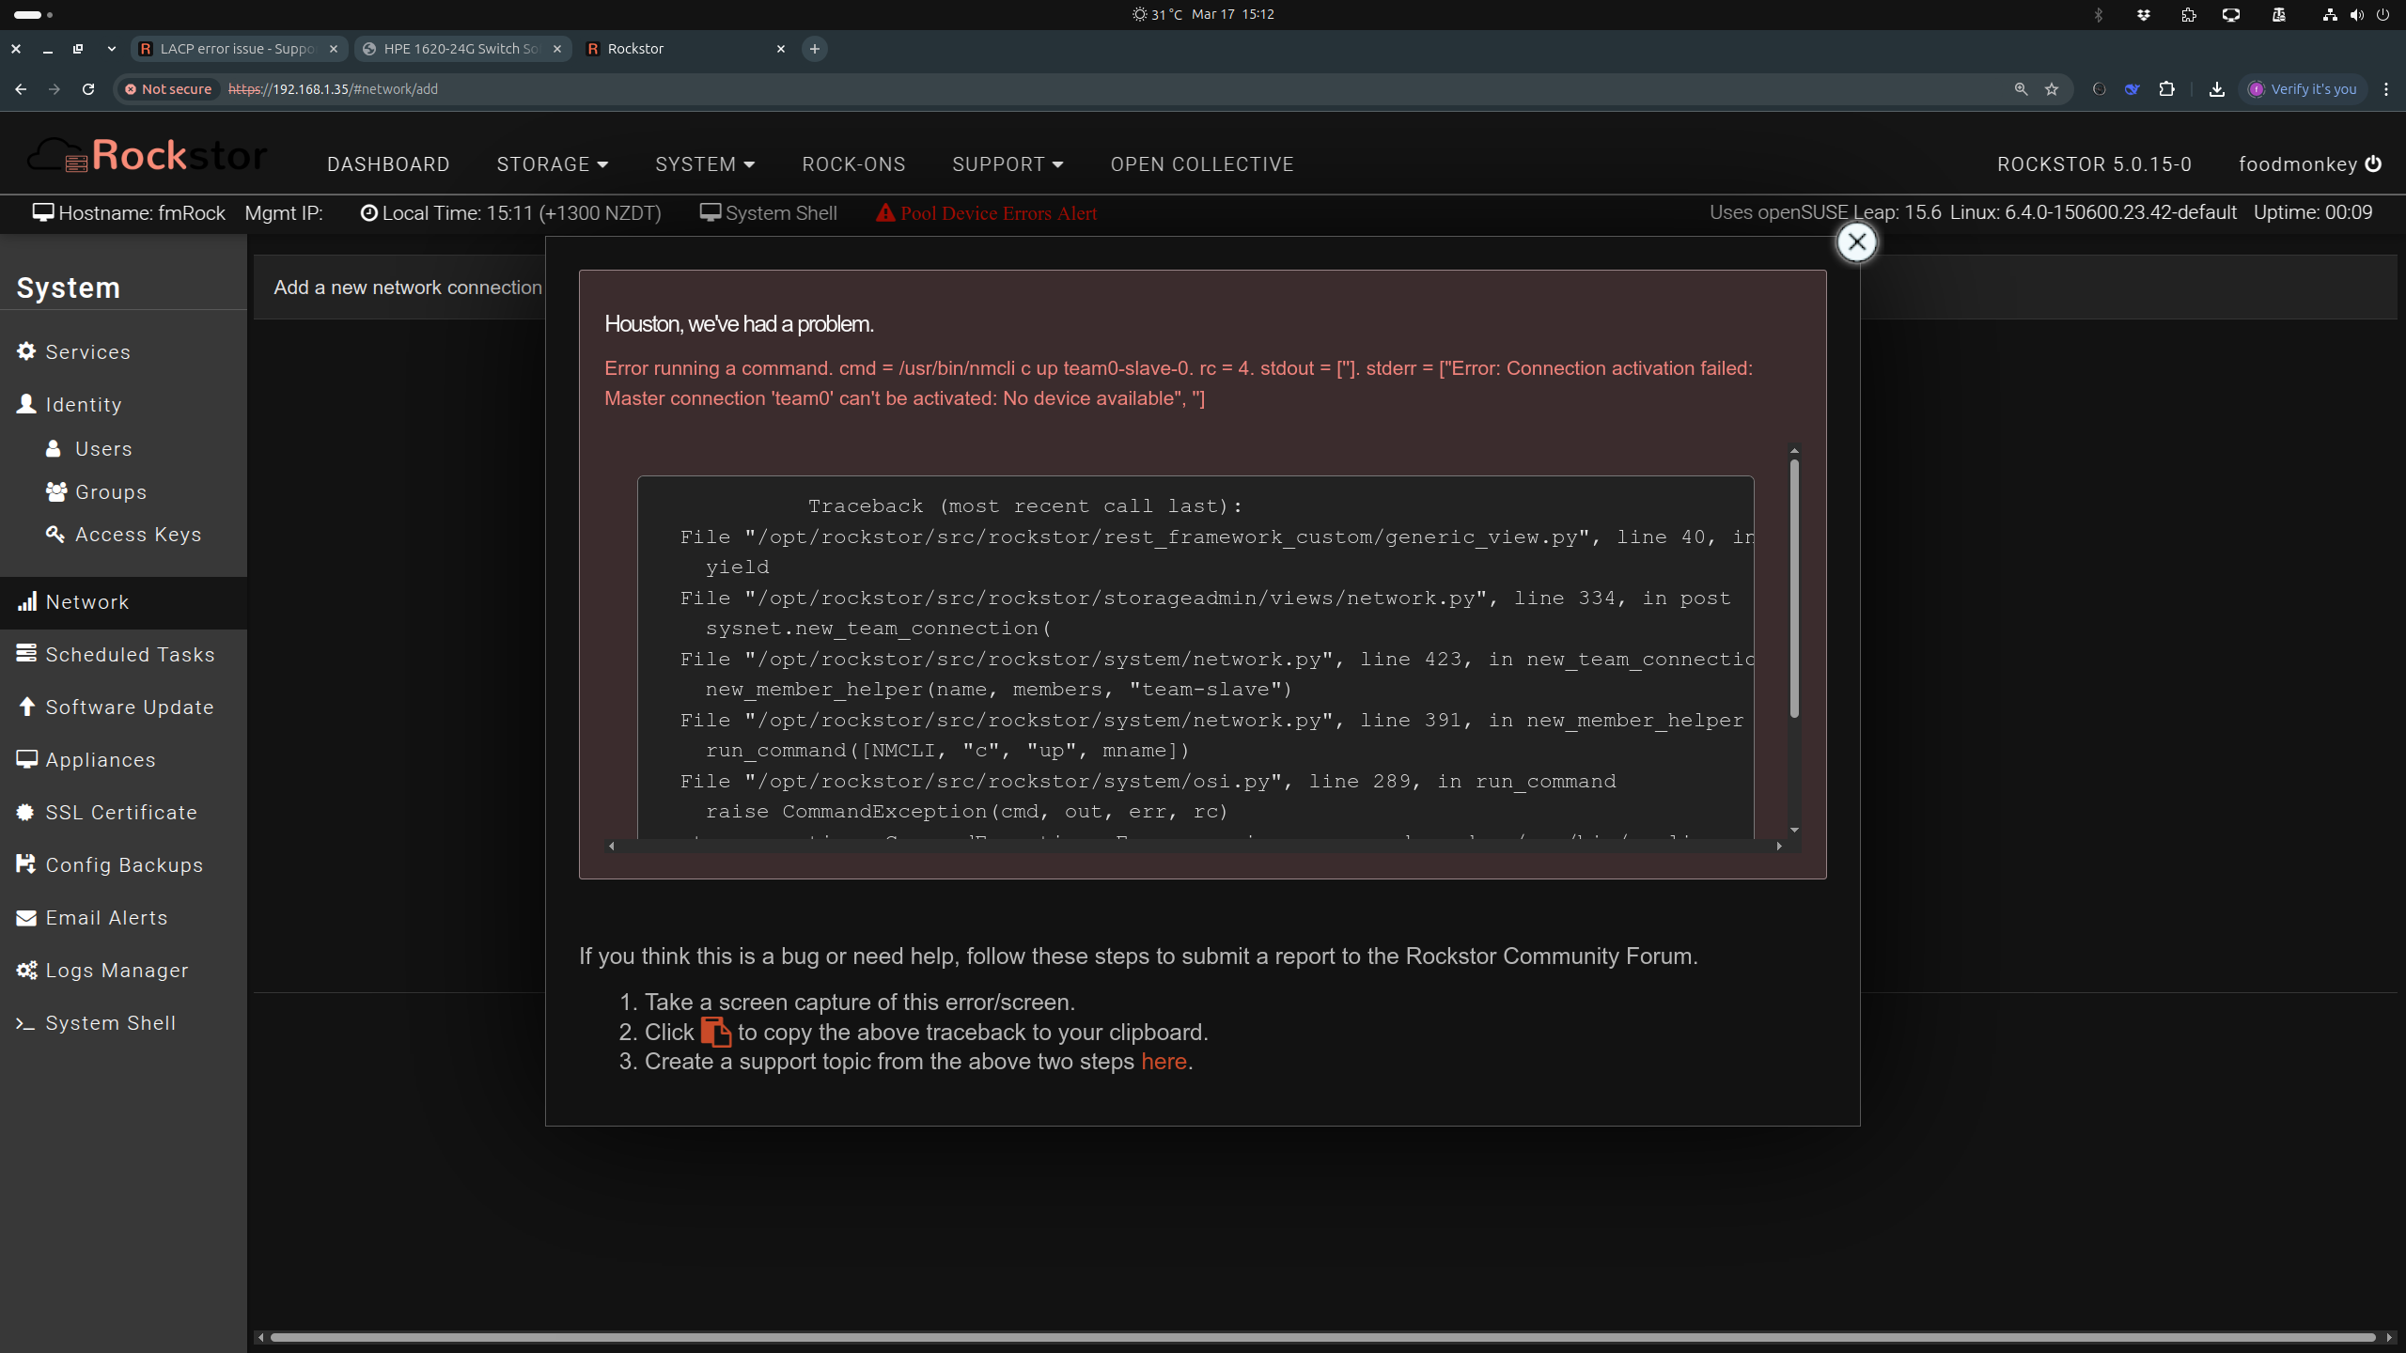Open Config Backups in sidebar
This screenshot has height=1353, width=2406.
(123, 865)
